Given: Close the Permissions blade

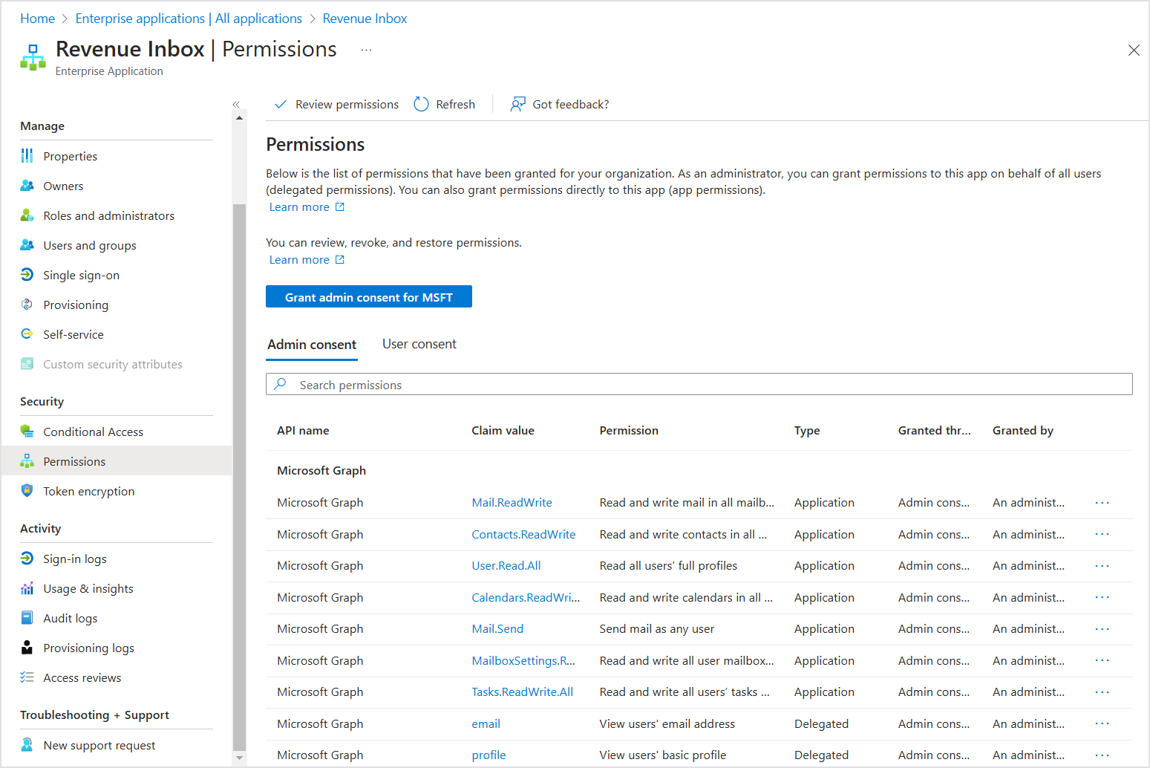Looking at the screenshot, I should click(x=1134, y=51).
